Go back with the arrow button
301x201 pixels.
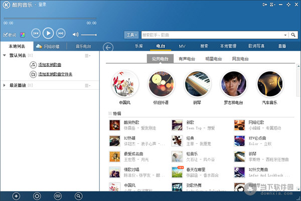[x=108, y=48]
